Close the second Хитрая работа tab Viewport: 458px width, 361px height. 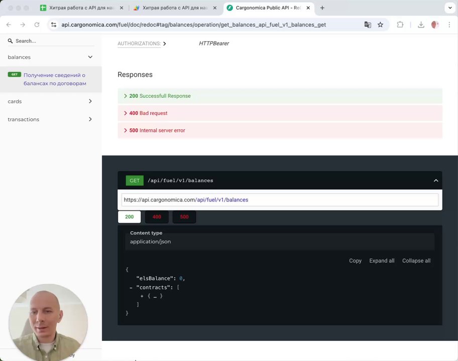point(215,8)
